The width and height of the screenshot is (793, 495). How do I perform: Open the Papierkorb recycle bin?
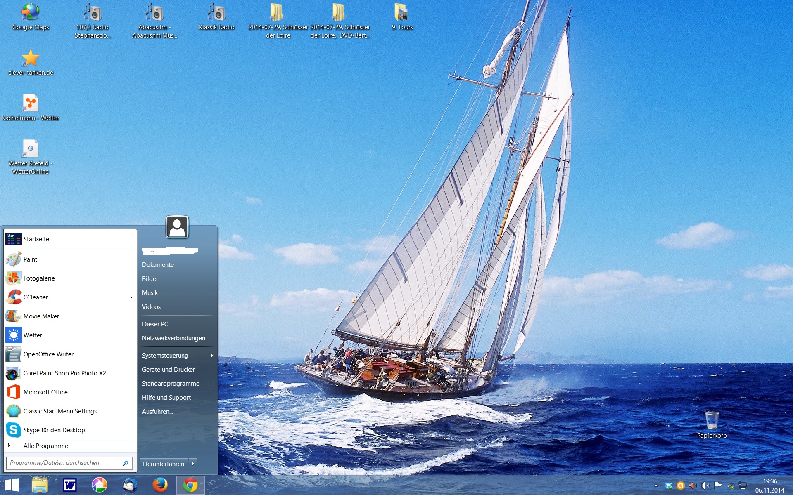click(x=712, y=422)
